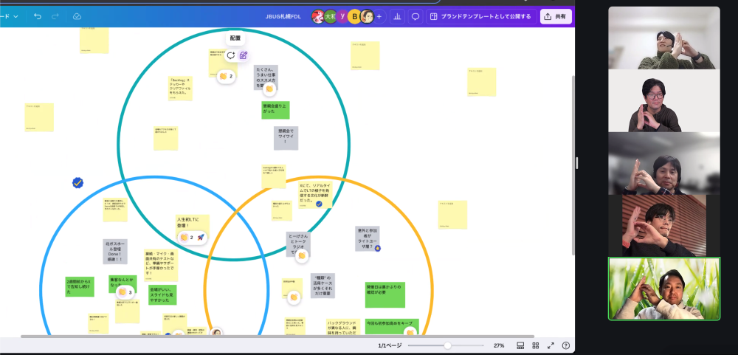Click the green 大和 collaborator avatar
738x355 pixels.
(331, 16)
